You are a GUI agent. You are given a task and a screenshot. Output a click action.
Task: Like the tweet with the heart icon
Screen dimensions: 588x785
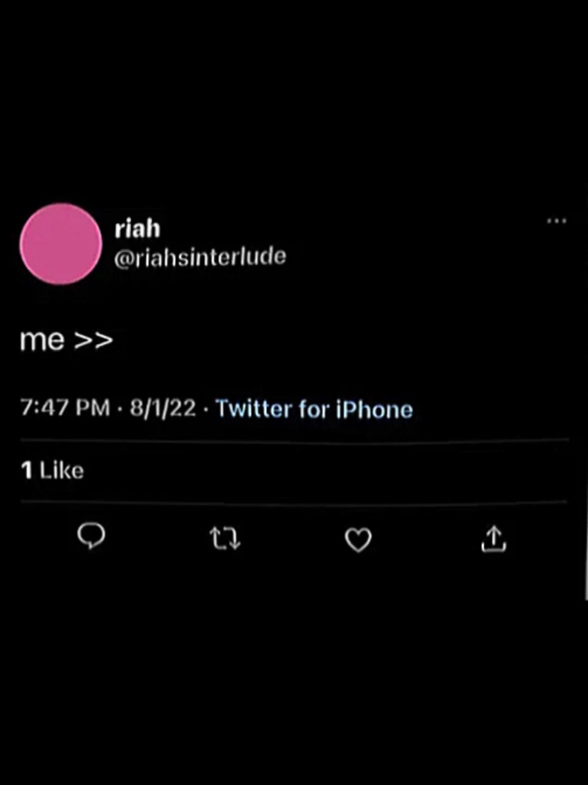point(358,540)
